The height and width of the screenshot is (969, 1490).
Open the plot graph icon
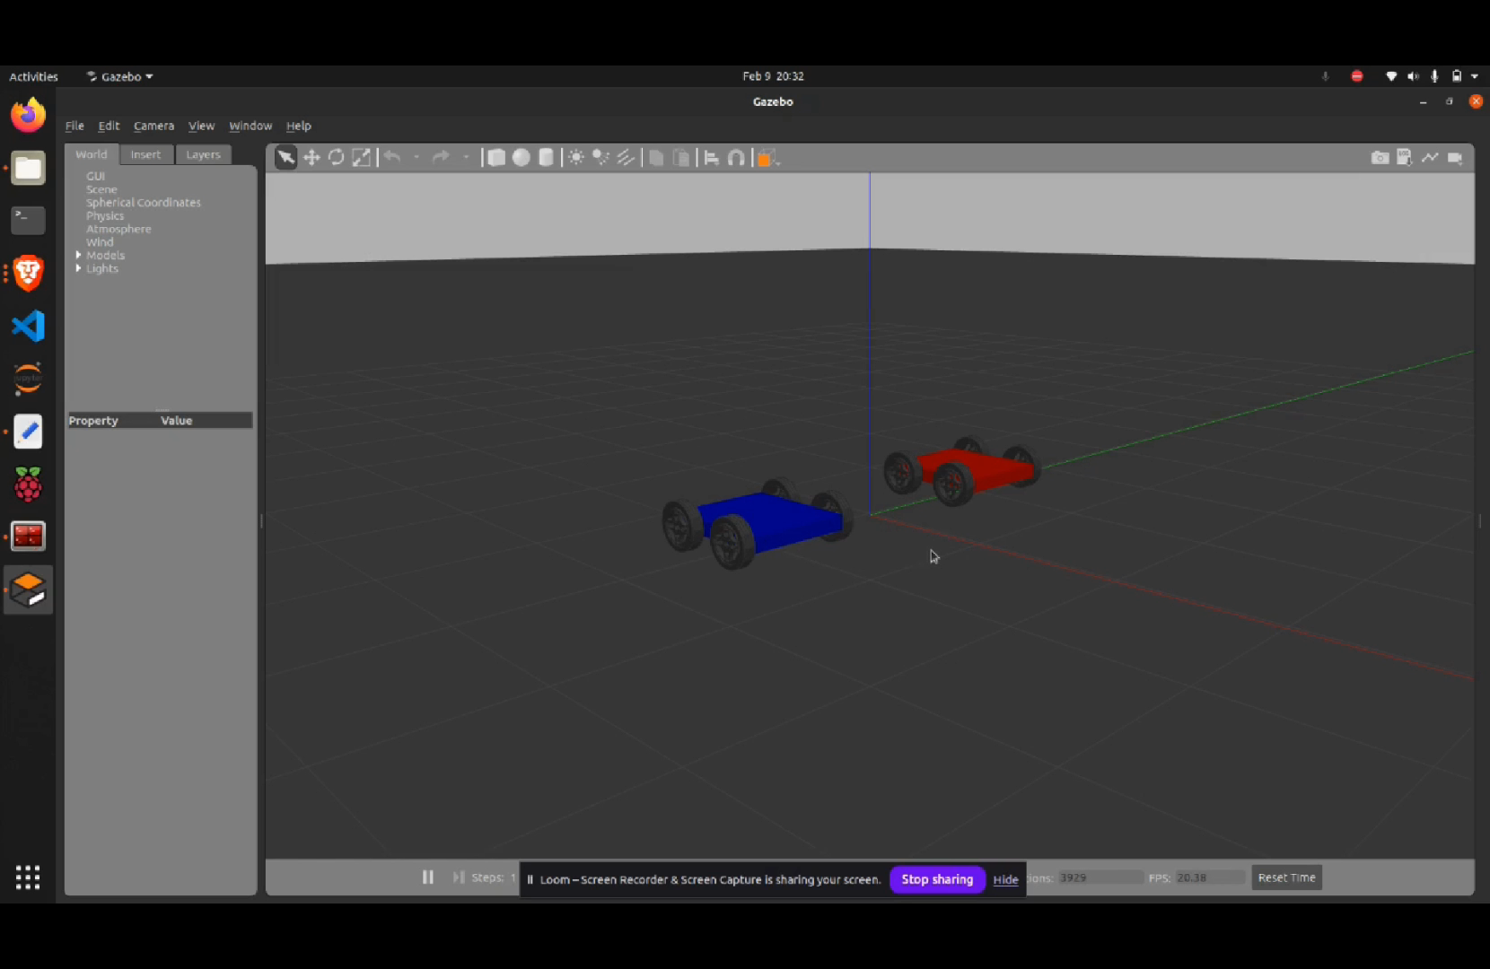(x=1430, y=158)
